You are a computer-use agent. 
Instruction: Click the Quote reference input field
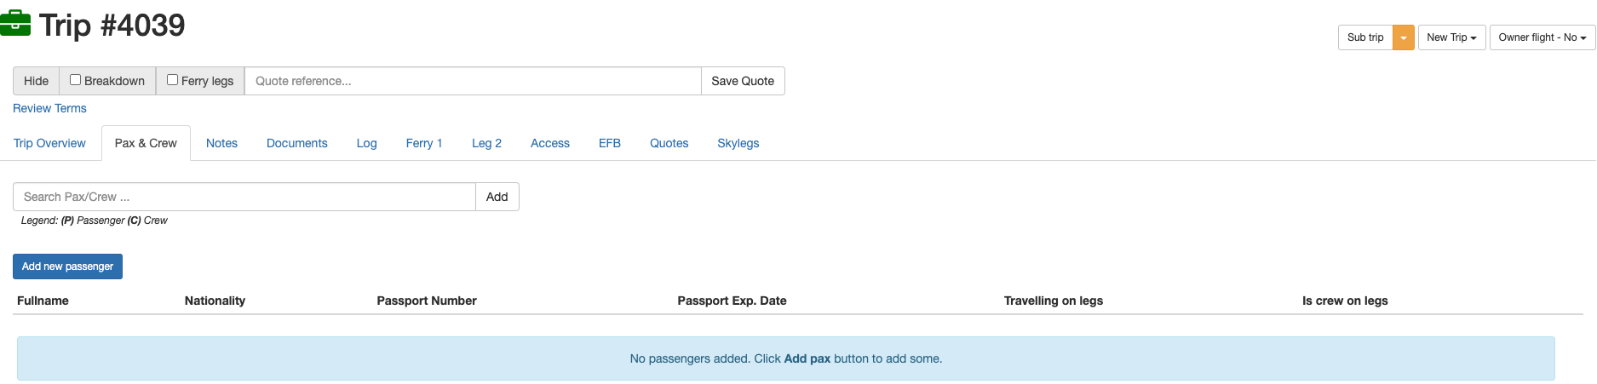[472, 81]
